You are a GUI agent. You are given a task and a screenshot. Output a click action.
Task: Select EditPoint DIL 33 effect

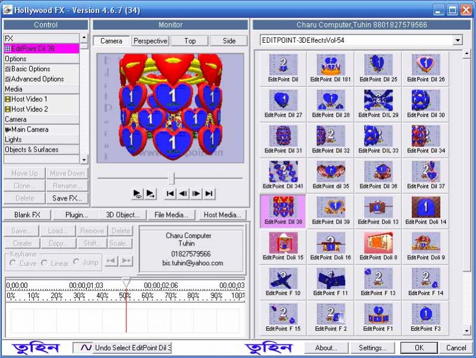point(378,140)
